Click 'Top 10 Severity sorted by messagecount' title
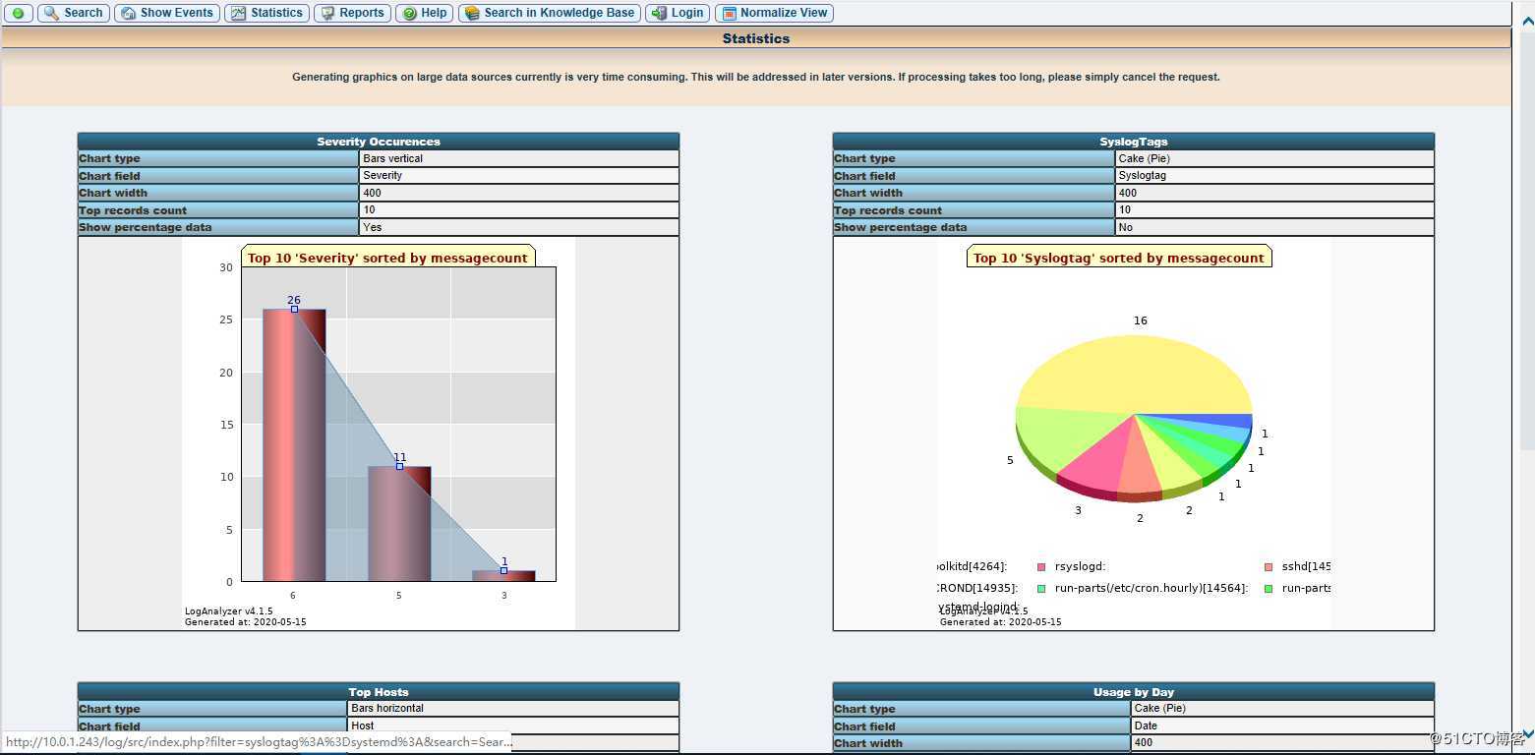The image size is (1535, 755). 388,258
